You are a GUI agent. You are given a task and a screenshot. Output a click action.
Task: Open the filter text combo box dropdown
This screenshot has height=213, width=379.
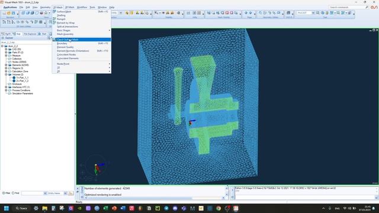coord(45,193)
